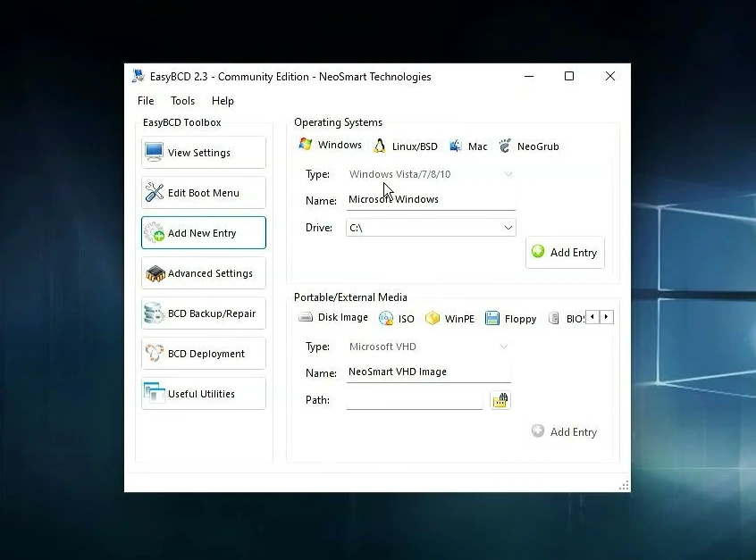756x560 pixels.
Task: Click into the empty Path field
Action: [414, 400]
